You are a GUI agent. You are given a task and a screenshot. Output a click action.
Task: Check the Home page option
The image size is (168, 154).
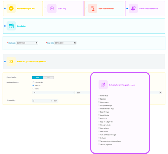coord(99,102)
